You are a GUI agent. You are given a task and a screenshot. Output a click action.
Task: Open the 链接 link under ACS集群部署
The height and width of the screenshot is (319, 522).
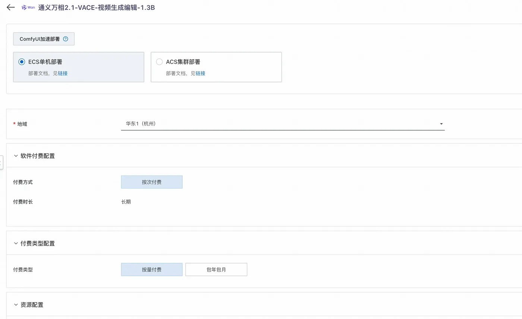[201, 73]
